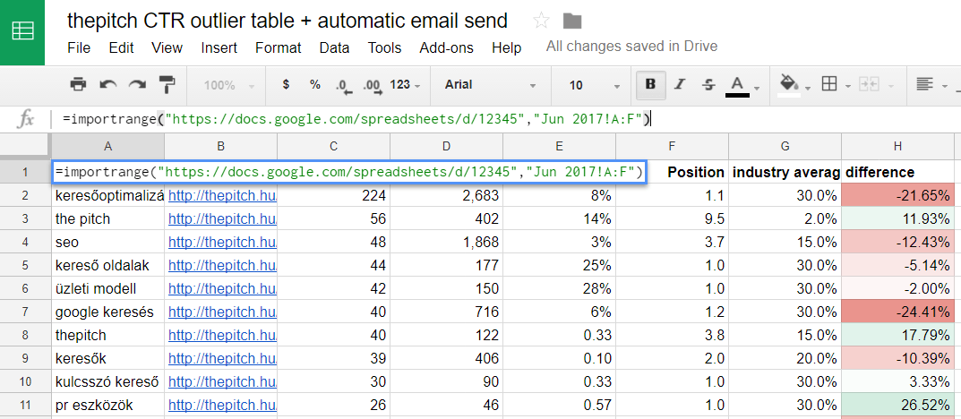Image resolution: width=961 pixels, height=419 pixels.
Task: Open the text color picker
Action: pyautogui.click(x=737, y=85)
